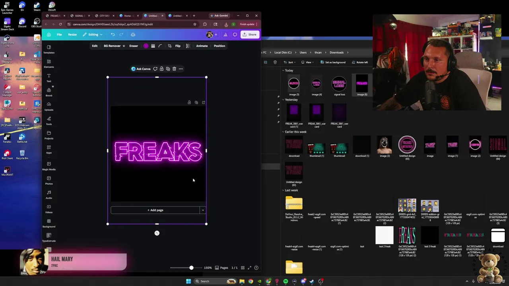Select the Text tool in sidebar

click(x=49, y=78)
